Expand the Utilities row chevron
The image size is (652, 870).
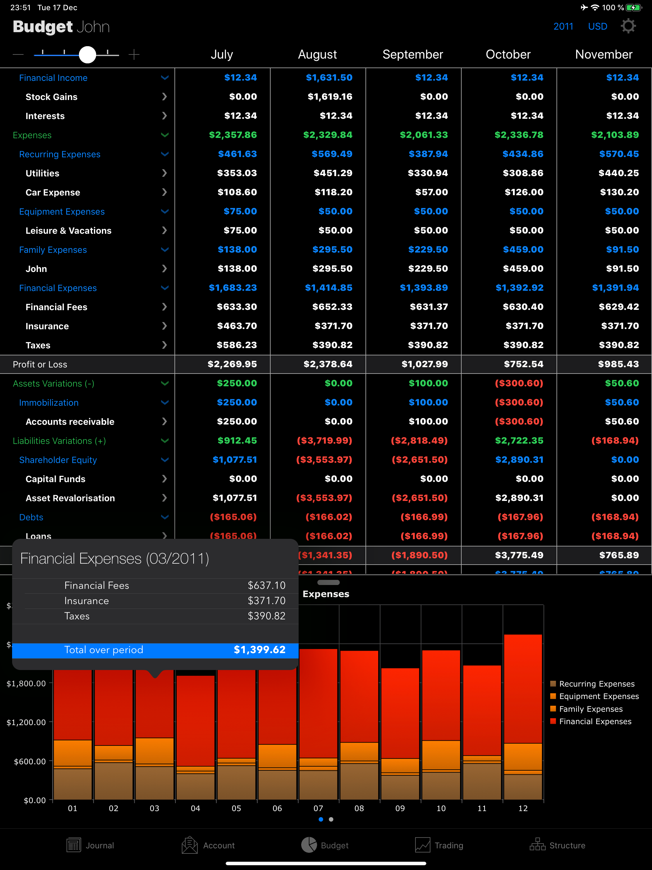tap(164, 173)
